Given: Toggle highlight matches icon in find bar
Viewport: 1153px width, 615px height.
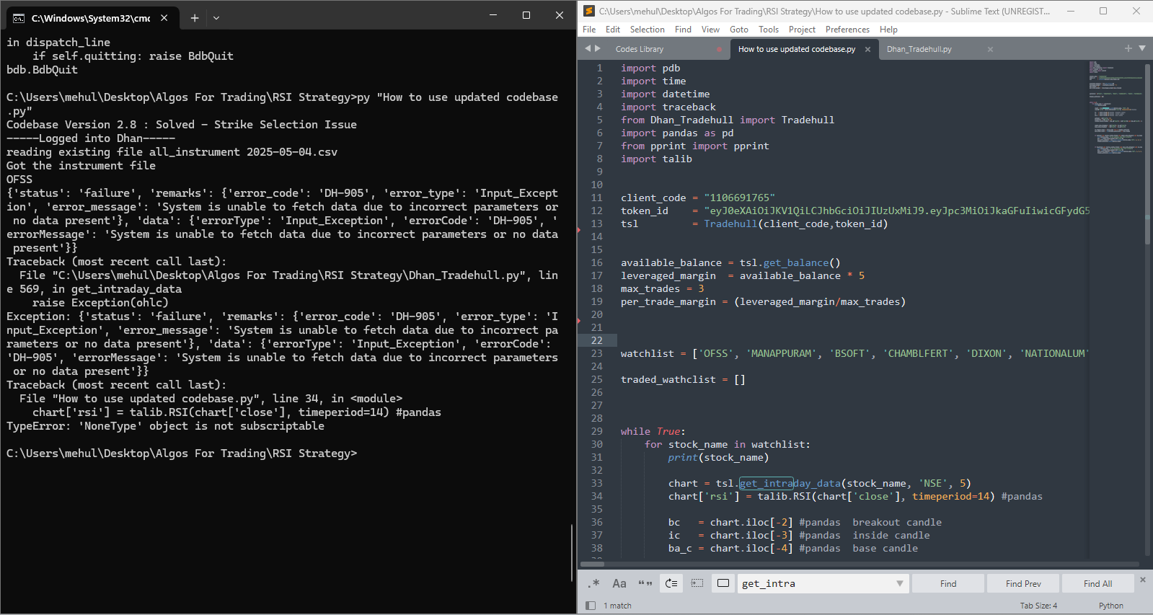Looking at the screenshot, I should (x=723, y=583).
